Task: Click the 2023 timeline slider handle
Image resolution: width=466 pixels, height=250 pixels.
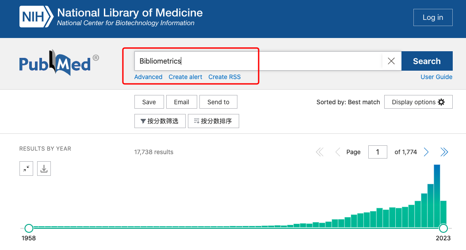Action: pos(443,228)
